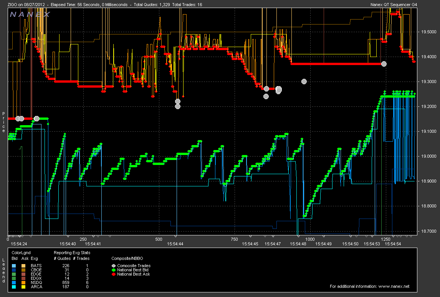Click the 'Reporting Exg Stats' legend heading
This screenshot has height=297, width=440.
[72, 253]
